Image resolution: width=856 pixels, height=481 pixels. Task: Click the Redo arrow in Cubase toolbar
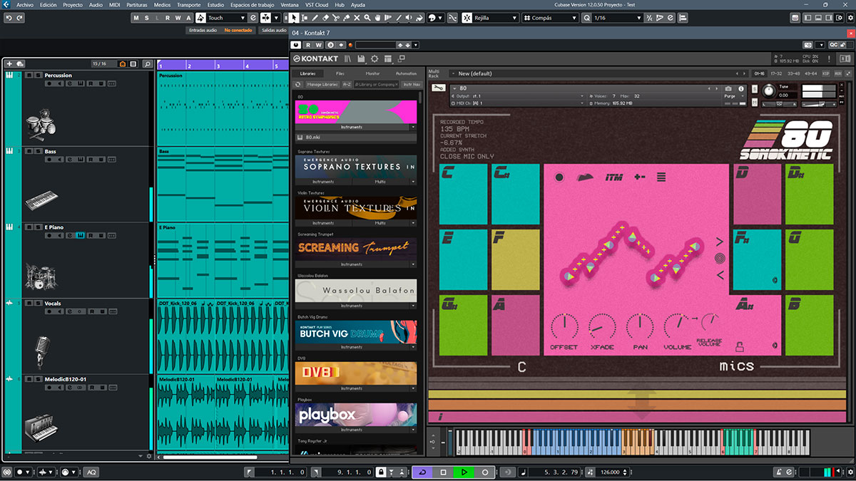pyautogui.click(x=19, y=18)
